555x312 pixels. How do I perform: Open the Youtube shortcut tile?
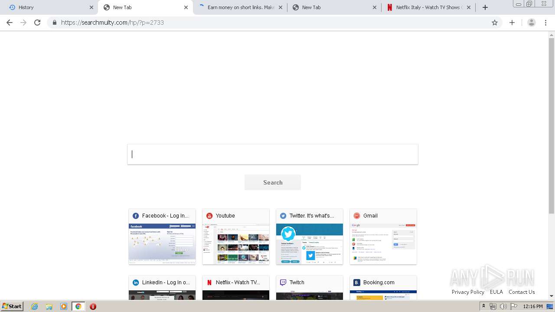[236, 237]
